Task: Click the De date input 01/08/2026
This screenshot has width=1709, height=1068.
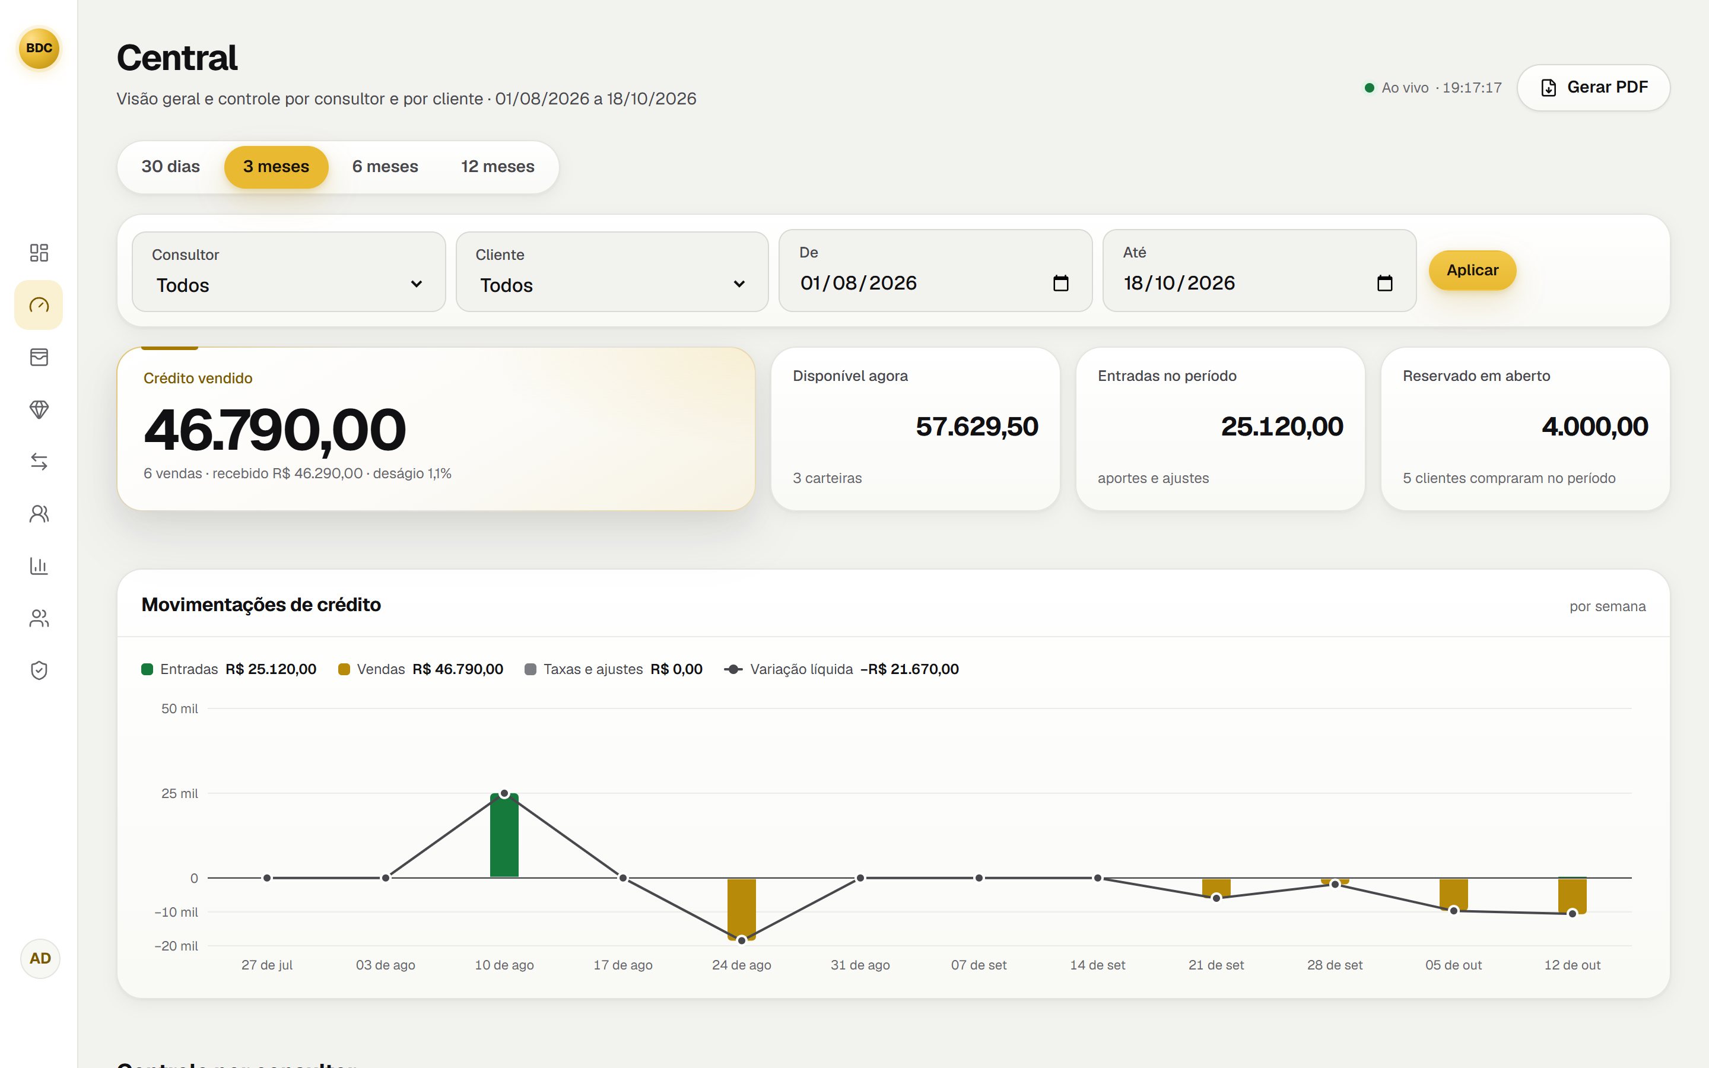Action: pyautogui.click(x=936, y=271)
